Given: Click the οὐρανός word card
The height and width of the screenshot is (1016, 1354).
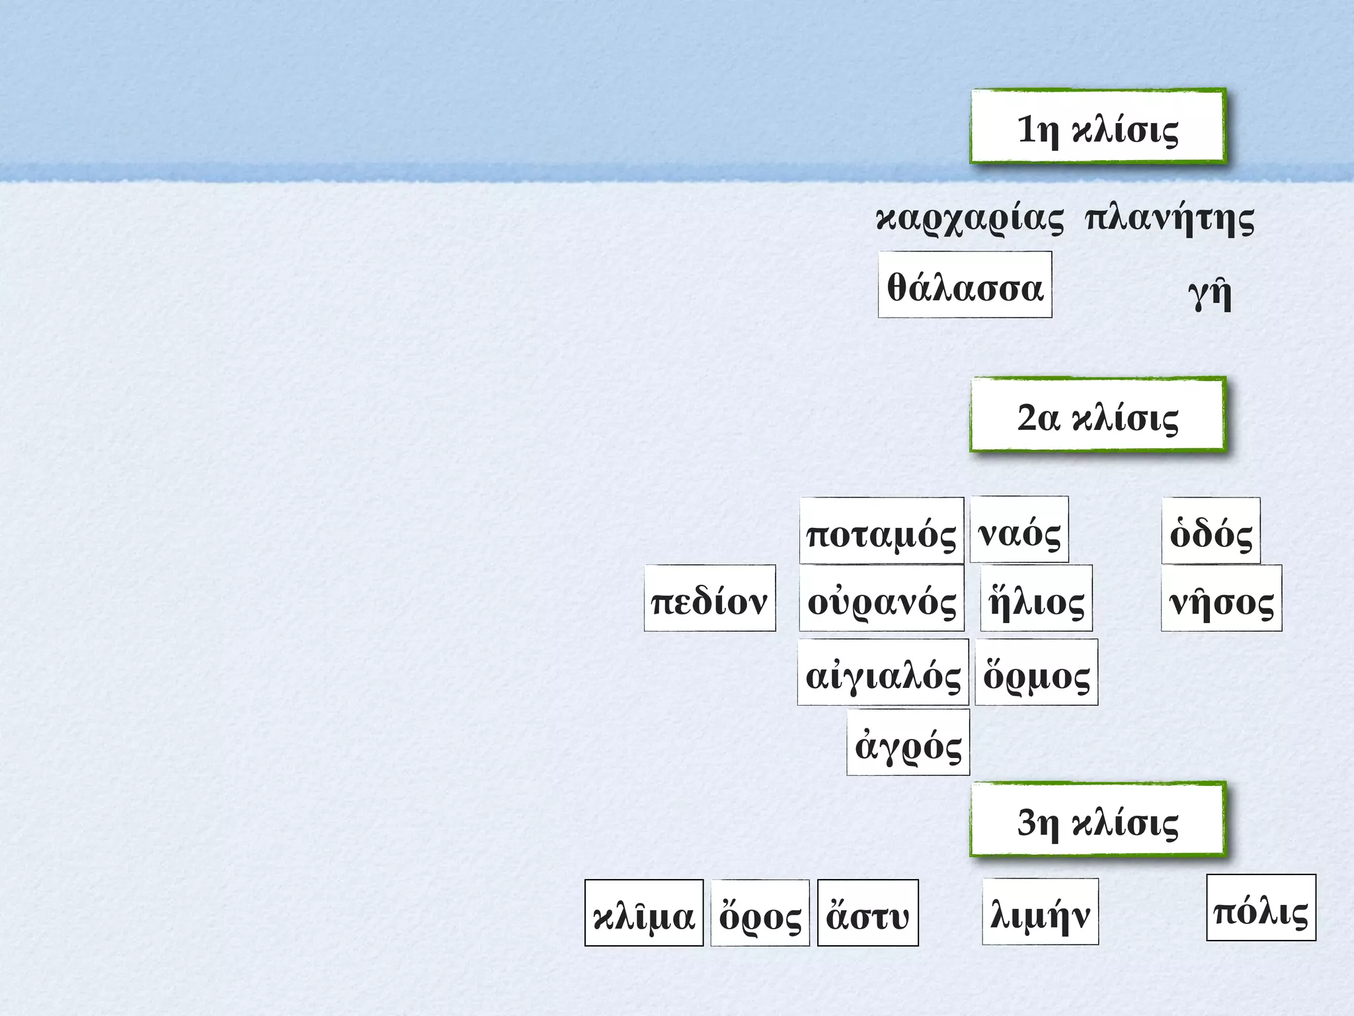Looking at the screenshot, I should pos(881,598).
